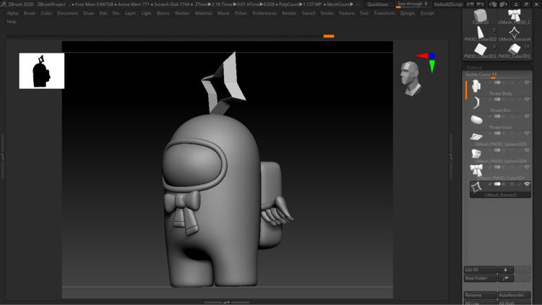Click the previous layout arrows icon

coord(470,4)
